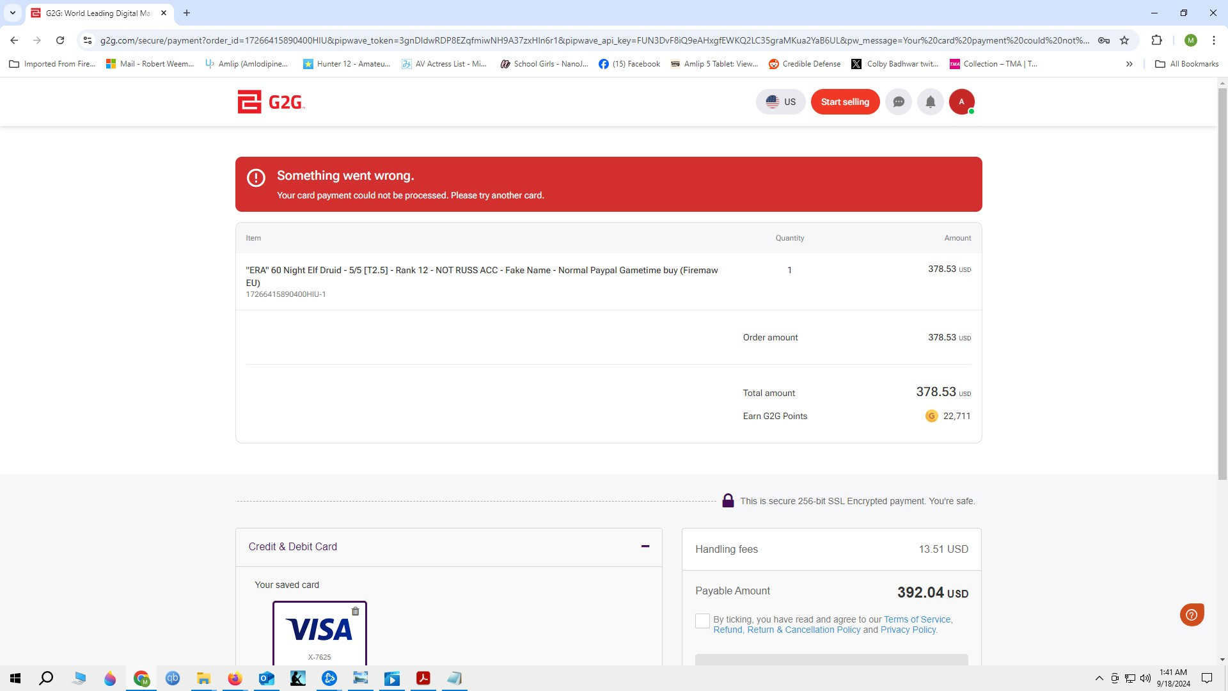The image size is (1228, 691).
Task: Open notifications bell icon
Action: click(x=931, y=102)
